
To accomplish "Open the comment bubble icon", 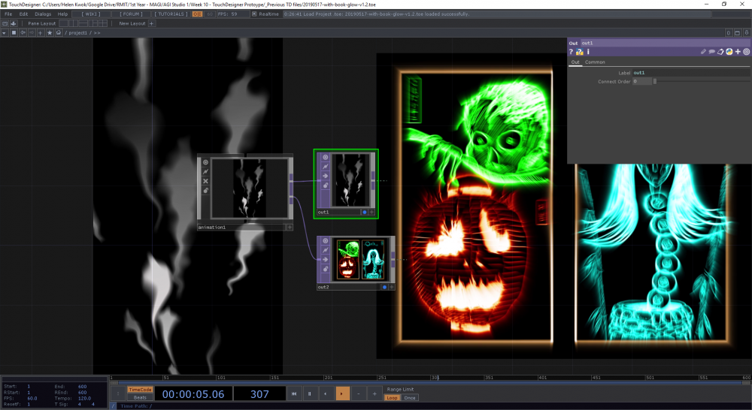I will 711,52.
